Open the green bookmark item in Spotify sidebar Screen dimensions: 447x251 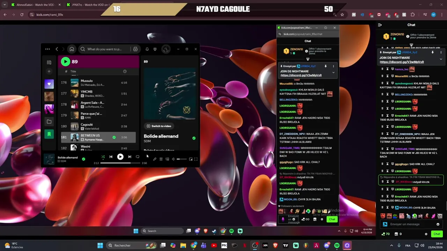point(49,134)
